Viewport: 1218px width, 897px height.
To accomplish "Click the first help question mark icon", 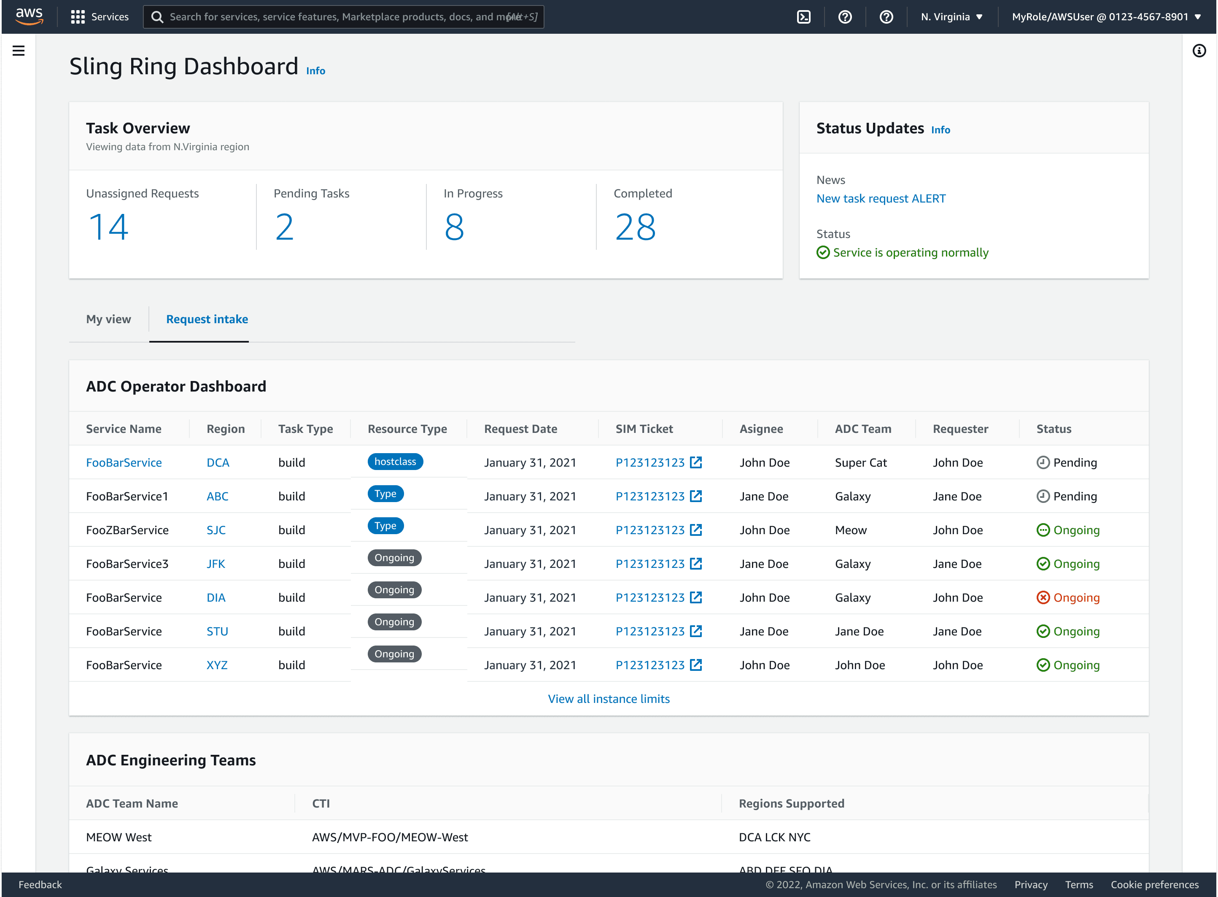I will pyautogui.click(x=845, y=17).
